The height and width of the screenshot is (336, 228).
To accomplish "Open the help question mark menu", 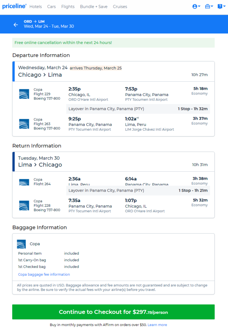I will pyautogui.click(x=221, y=7).
